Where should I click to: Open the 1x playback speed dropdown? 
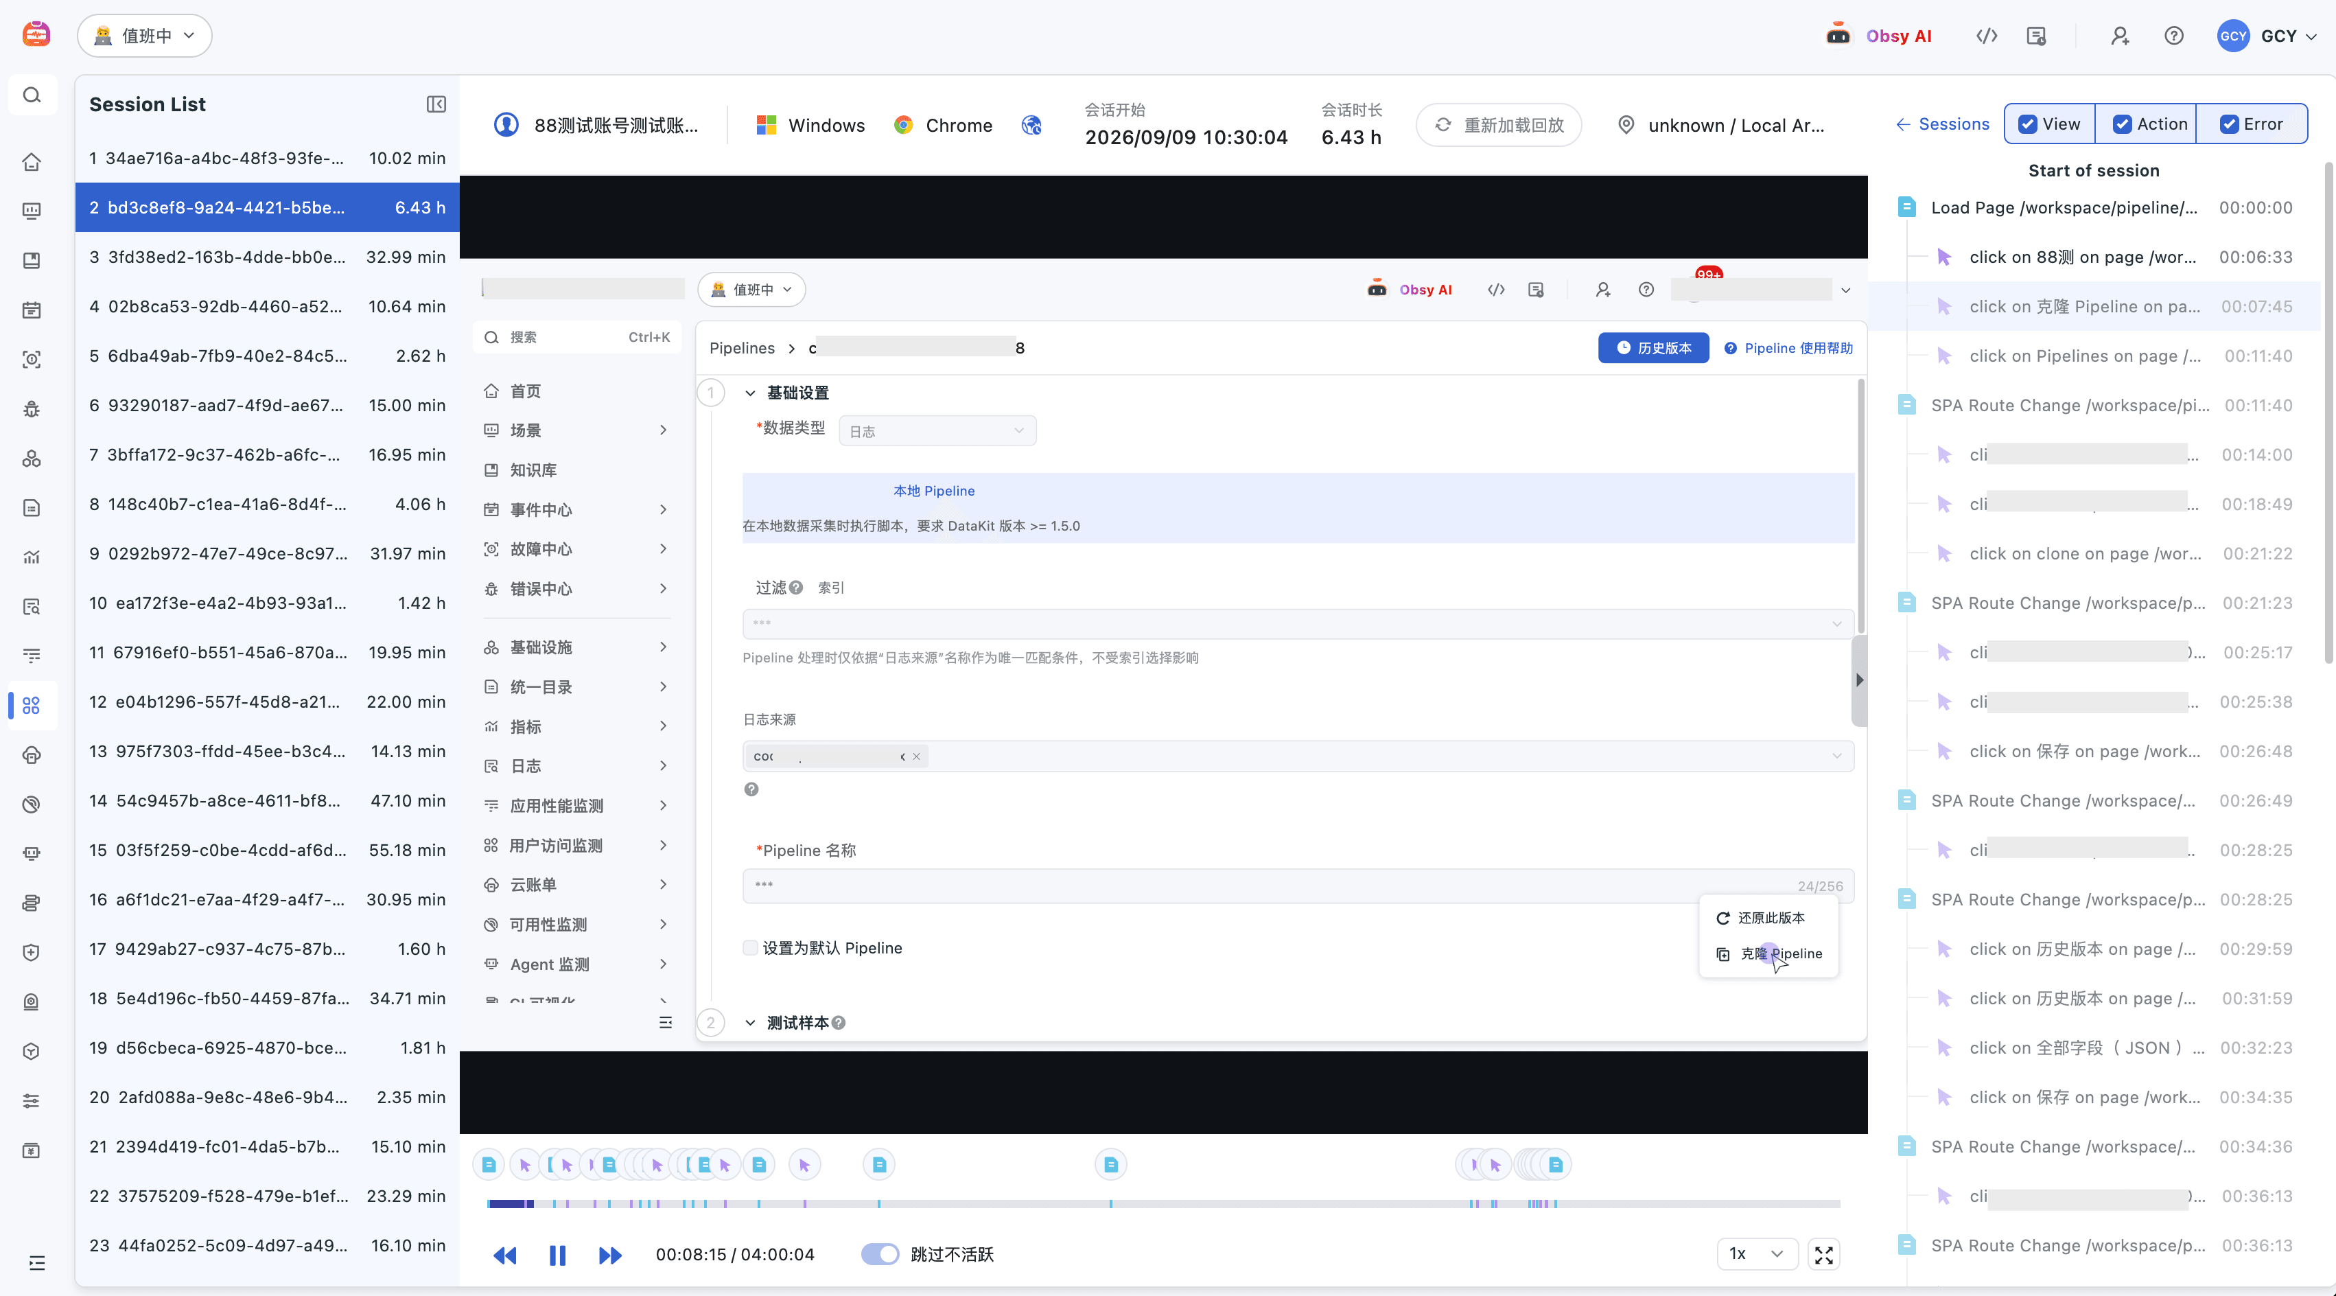click(x=1757, y=1253)
